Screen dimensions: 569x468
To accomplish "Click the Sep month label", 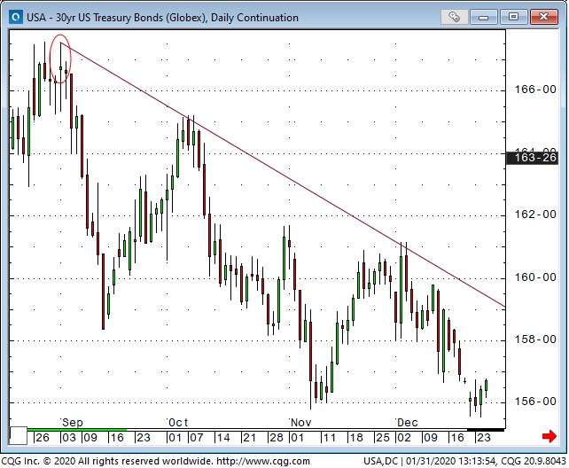I will tap(73, 422).
